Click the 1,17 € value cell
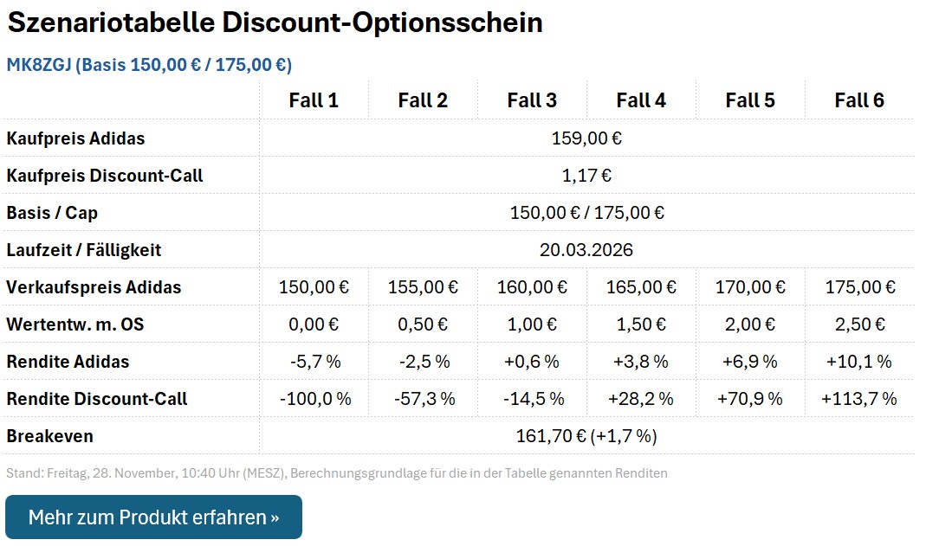 (586, 175)
